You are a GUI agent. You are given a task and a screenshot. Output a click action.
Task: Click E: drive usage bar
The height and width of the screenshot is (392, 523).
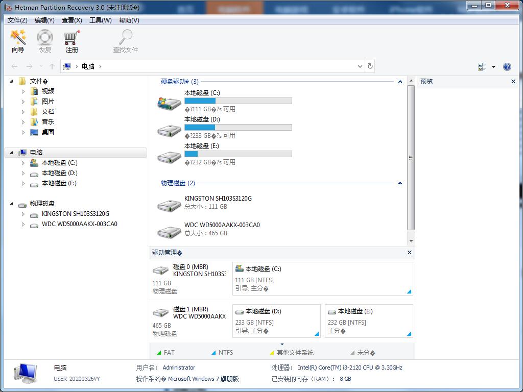coord(238,154)
